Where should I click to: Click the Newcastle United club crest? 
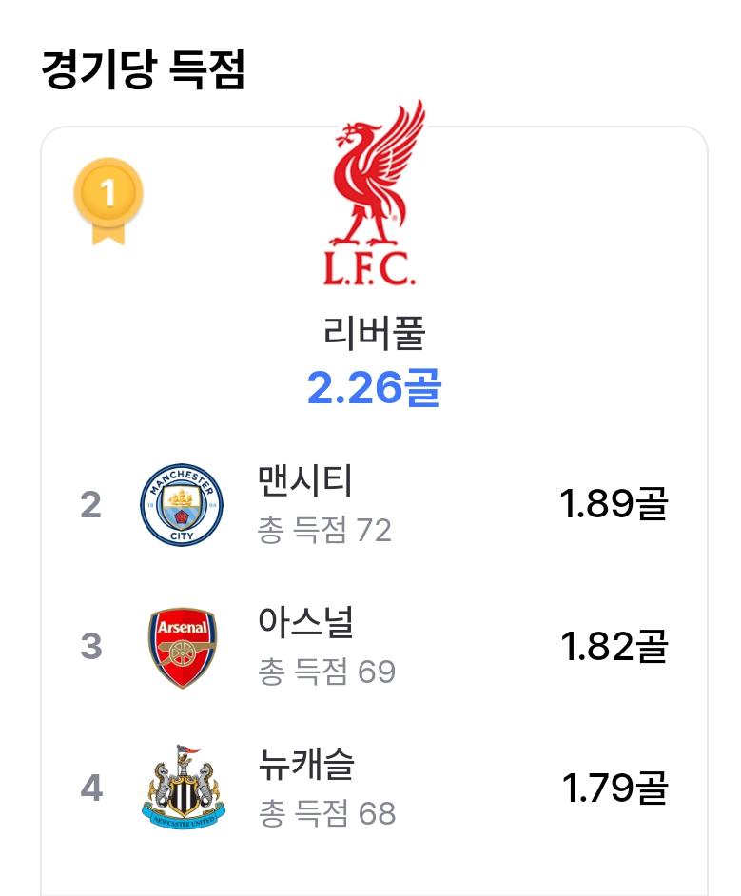point(184,788)
